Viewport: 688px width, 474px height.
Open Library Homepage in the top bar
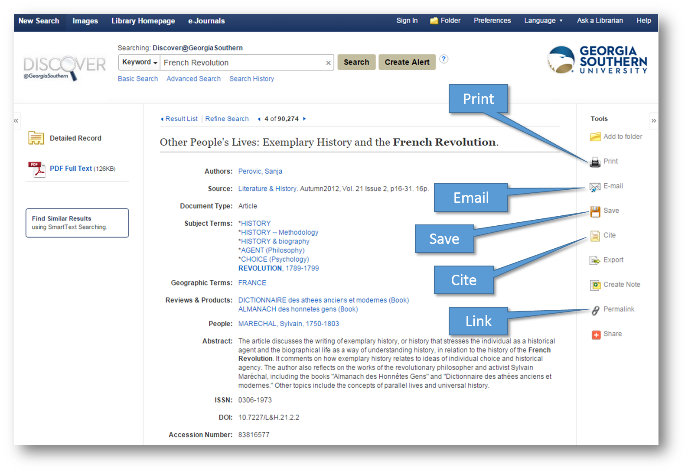143,21
